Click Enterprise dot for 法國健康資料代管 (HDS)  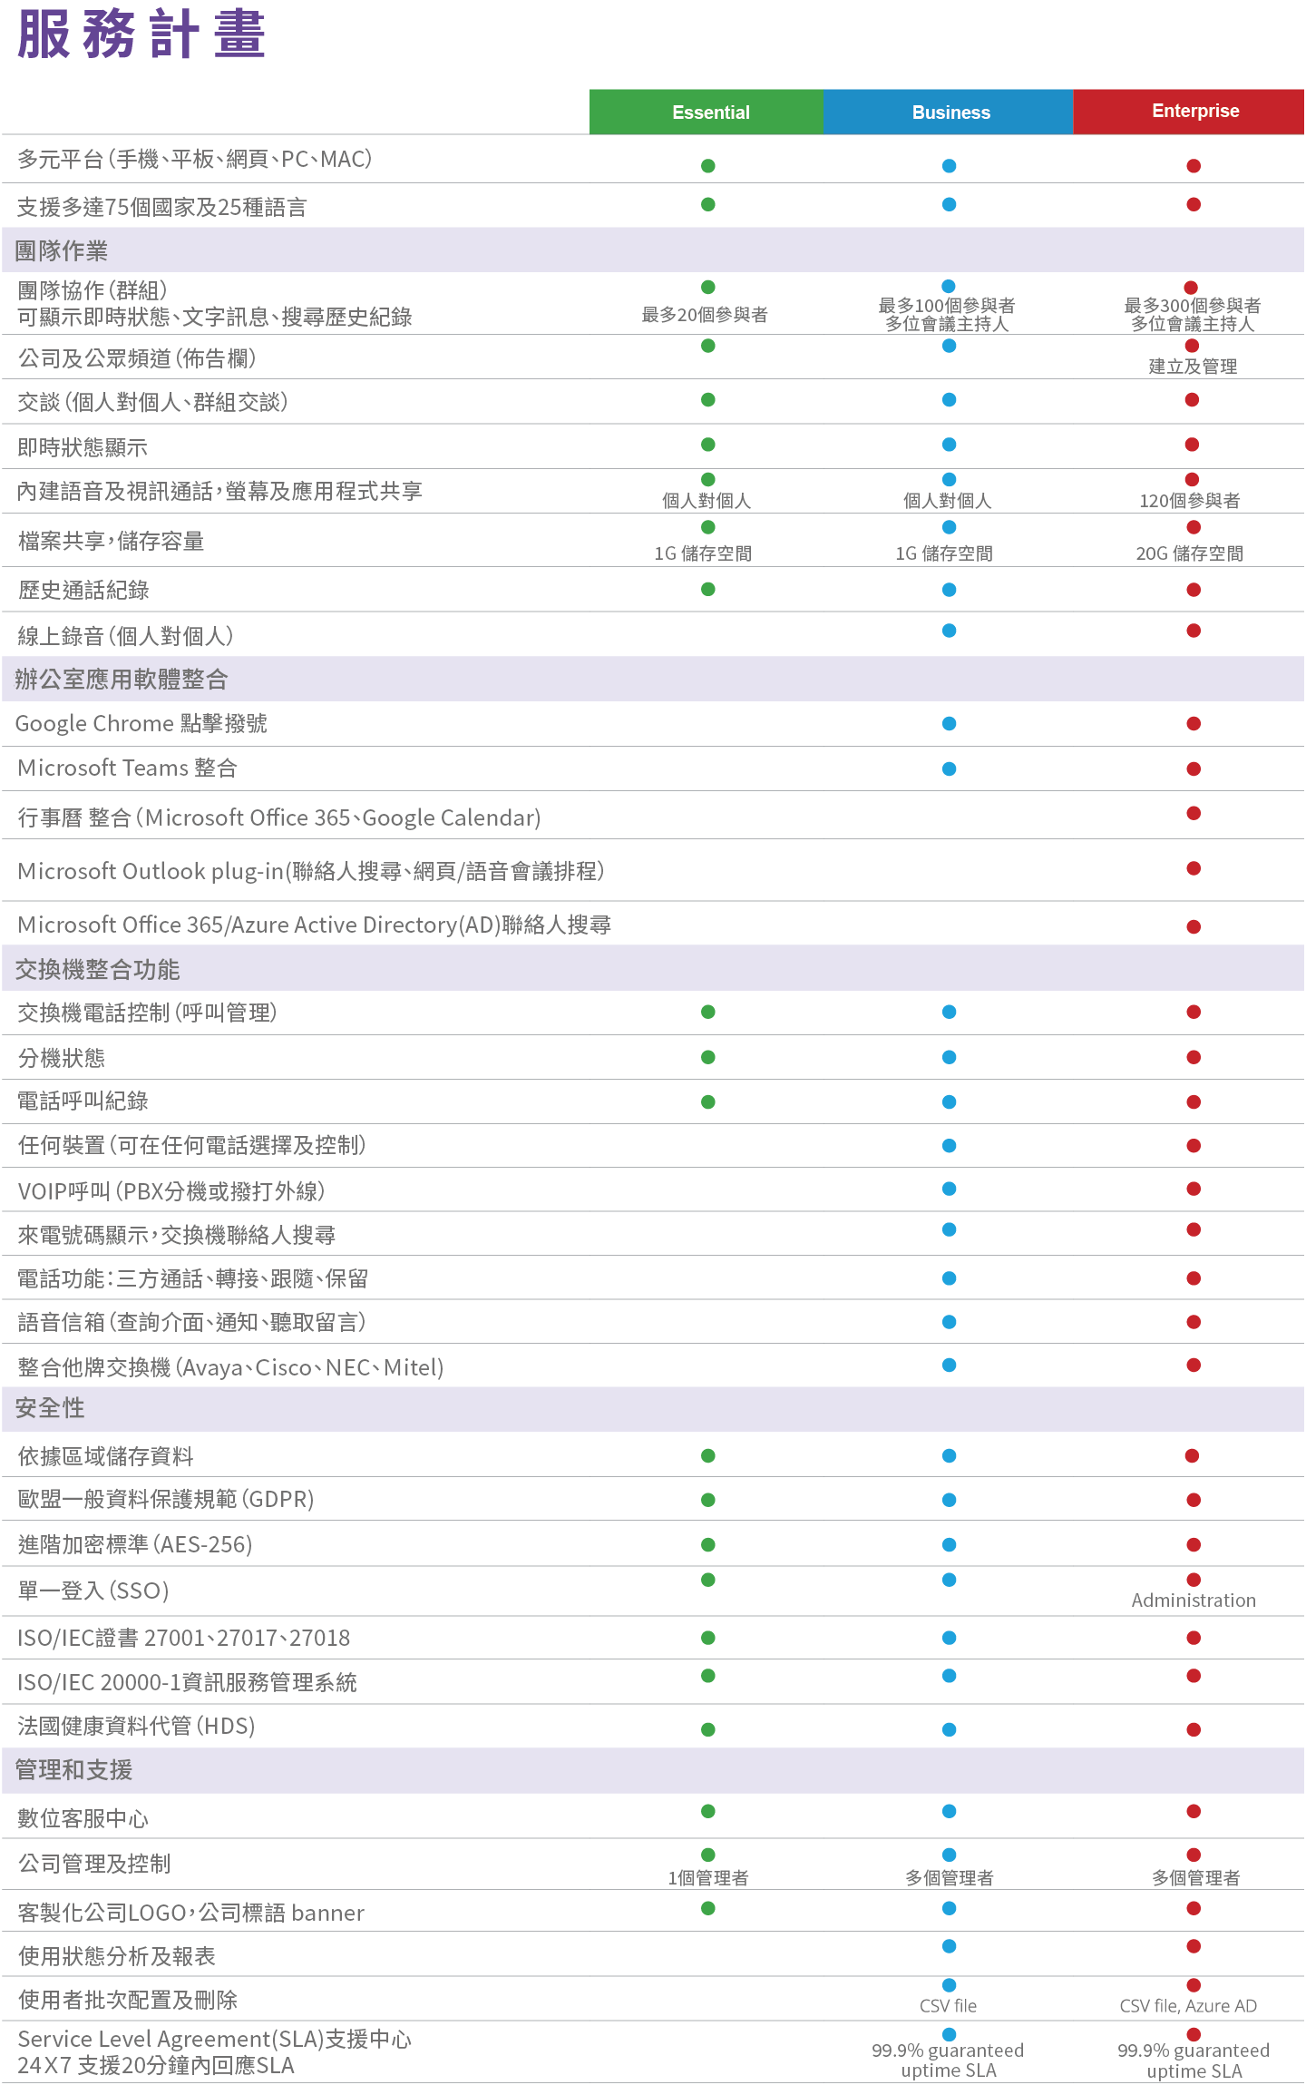point(1194,1729)
